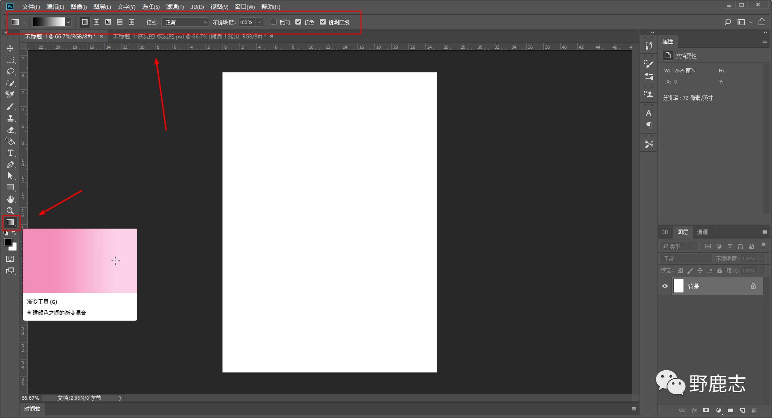Select the Hand tool
772x418 pixels.
click(x=10, y=199)
